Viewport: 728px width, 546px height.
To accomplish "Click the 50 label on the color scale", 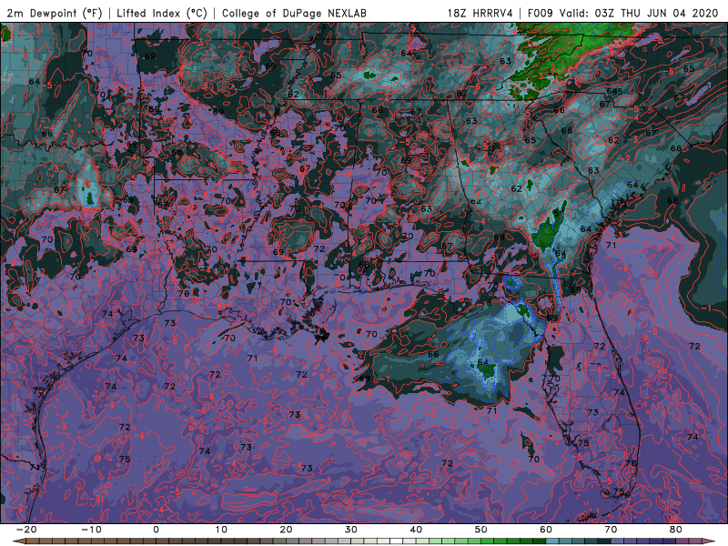I will click(x=481, y=530).
